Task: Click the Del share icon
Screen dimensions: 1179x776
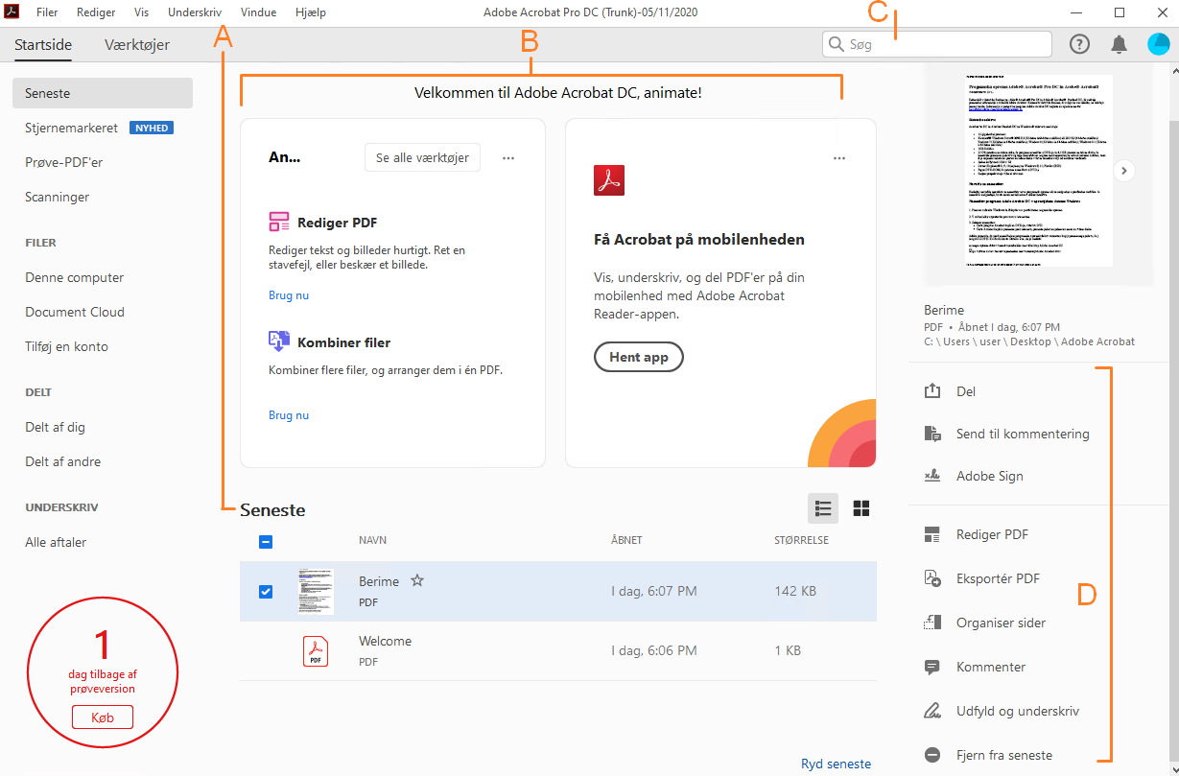Action: (932, 391)
